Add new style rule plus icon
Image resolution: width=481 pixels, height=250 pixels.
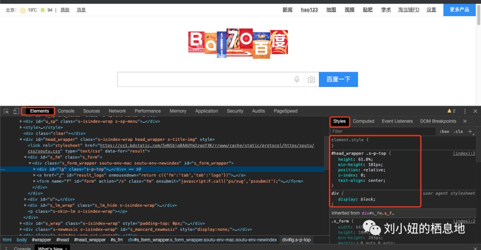click(x=470, y=131)
